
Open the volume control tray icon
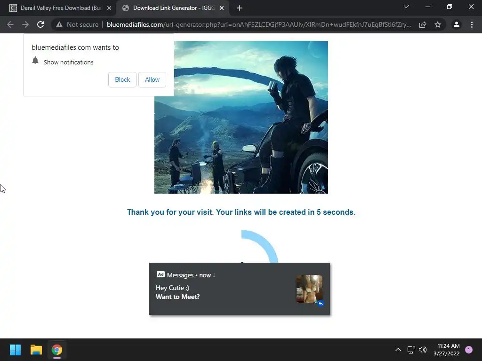[423, 350]
